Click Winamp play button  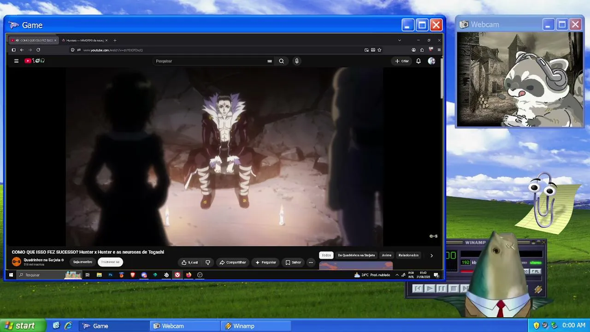[430, 289]
